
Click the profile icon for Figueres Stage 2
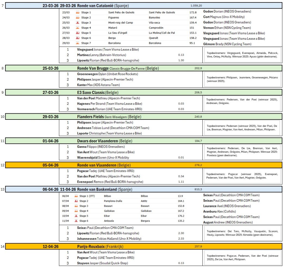[78, 18]
